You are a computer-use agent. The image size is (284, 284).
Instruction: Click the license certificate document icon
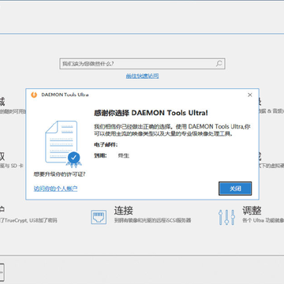point(63,144)
